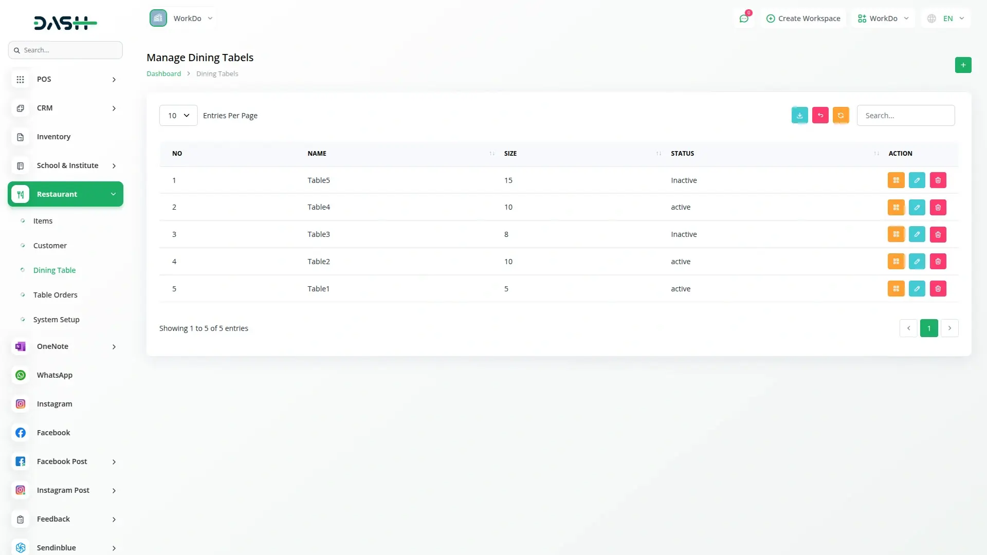
Task: Click the Create Workspace button
Action: pyautogui.click(x=803, y=18)
